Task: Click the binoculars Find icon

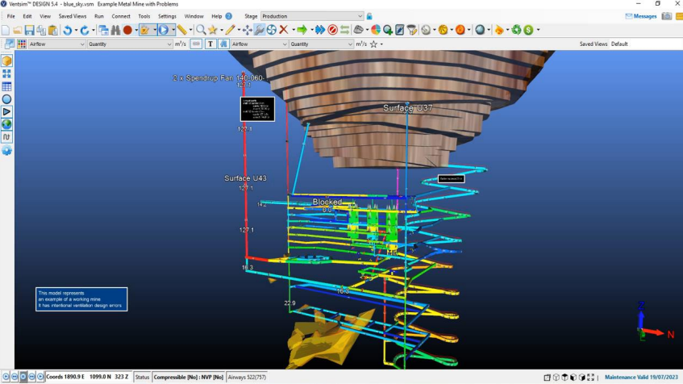Action: [x=115, y=30]
